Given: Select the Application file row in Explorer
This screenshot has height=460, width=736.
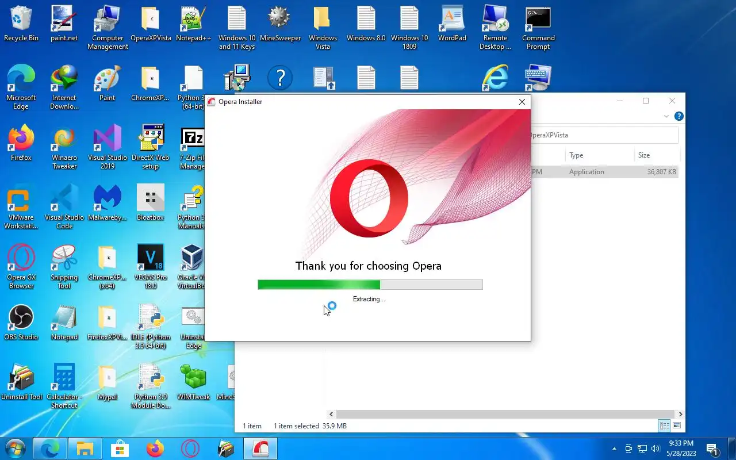Looking at the screenshot, I should point(604,172).
